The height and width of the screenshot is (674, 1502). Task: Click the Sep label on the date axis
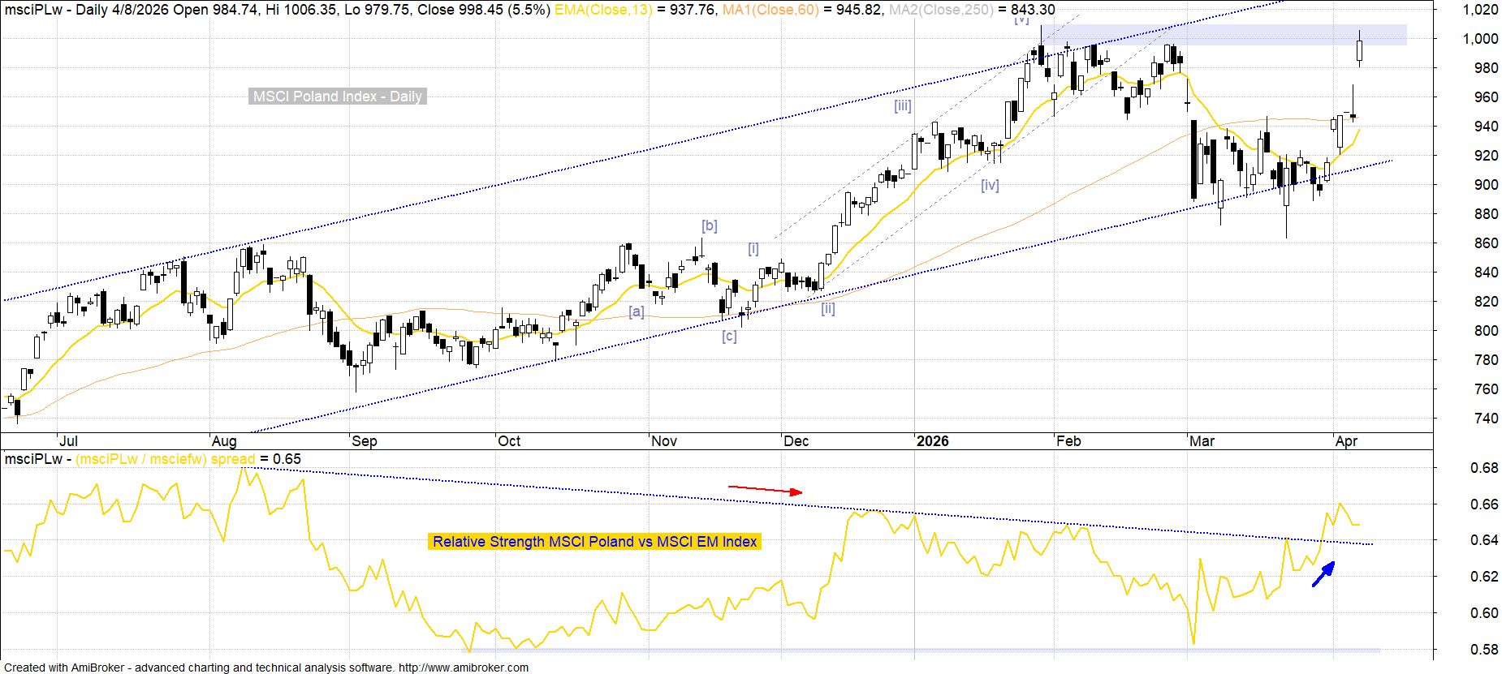point(364,441)
